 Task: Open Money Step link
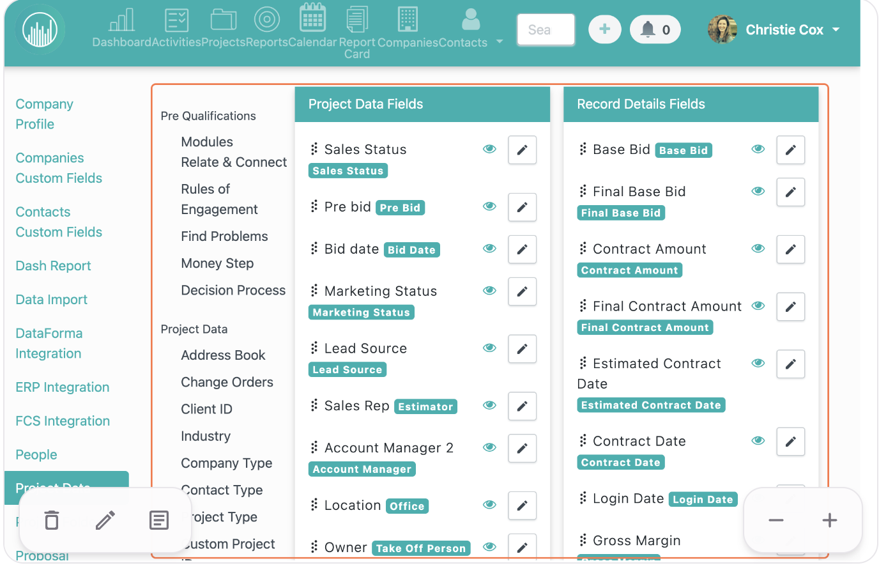(217, 263)
